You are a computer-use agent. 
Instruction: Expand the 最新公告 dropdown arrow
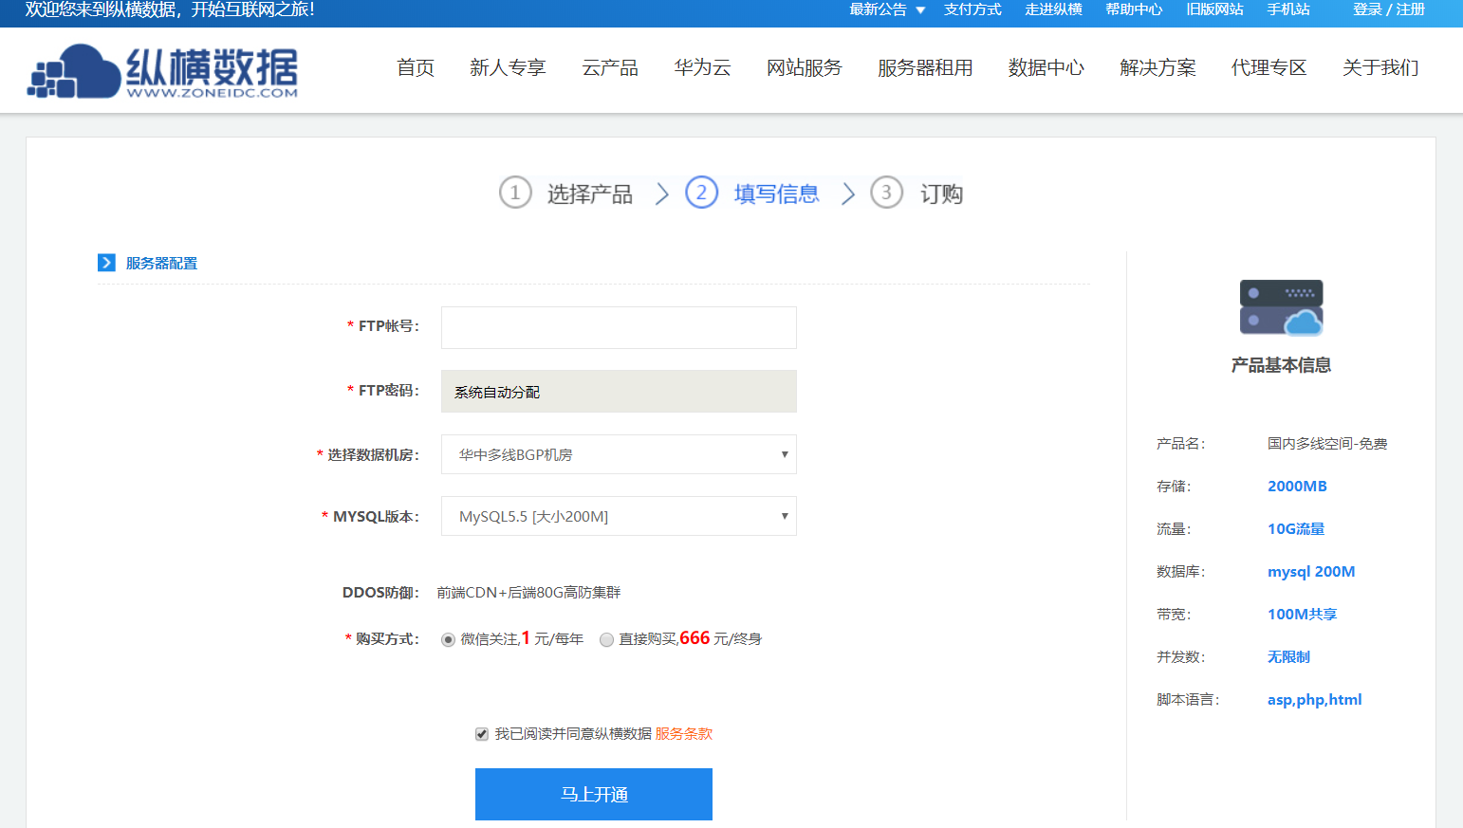(920, 10)
